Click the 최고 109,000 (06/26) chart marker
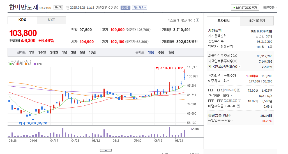This screenshot has width=288, height=154. coord(171,68)
